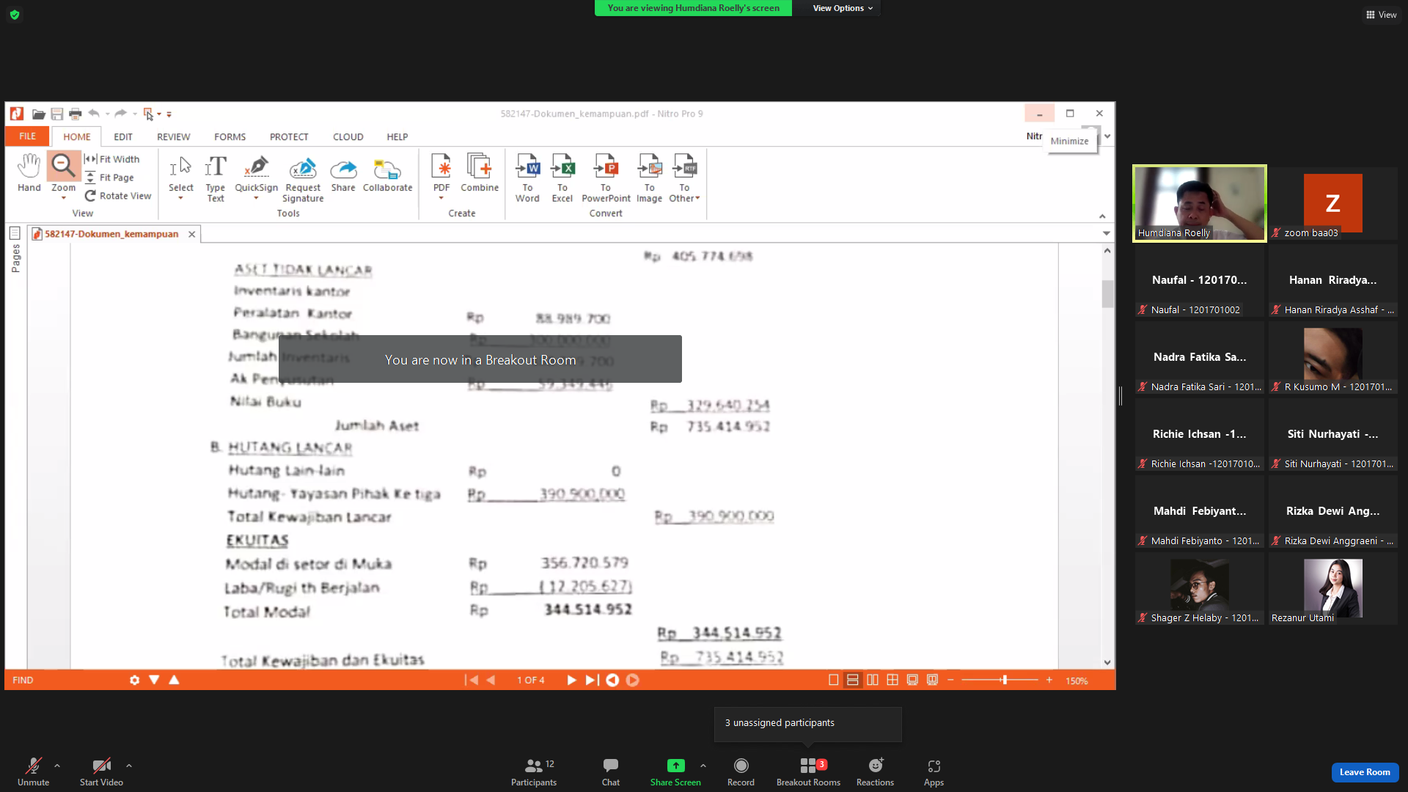Switch to the REVIEW ribbon tab
This screenshot has height=792, width=1408.
coord(173,136)
